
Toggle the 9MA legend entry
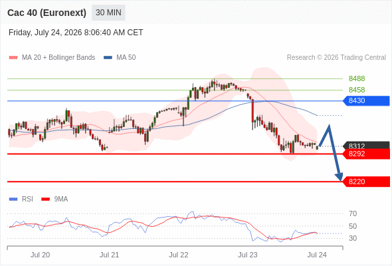[x=54, y=199]
